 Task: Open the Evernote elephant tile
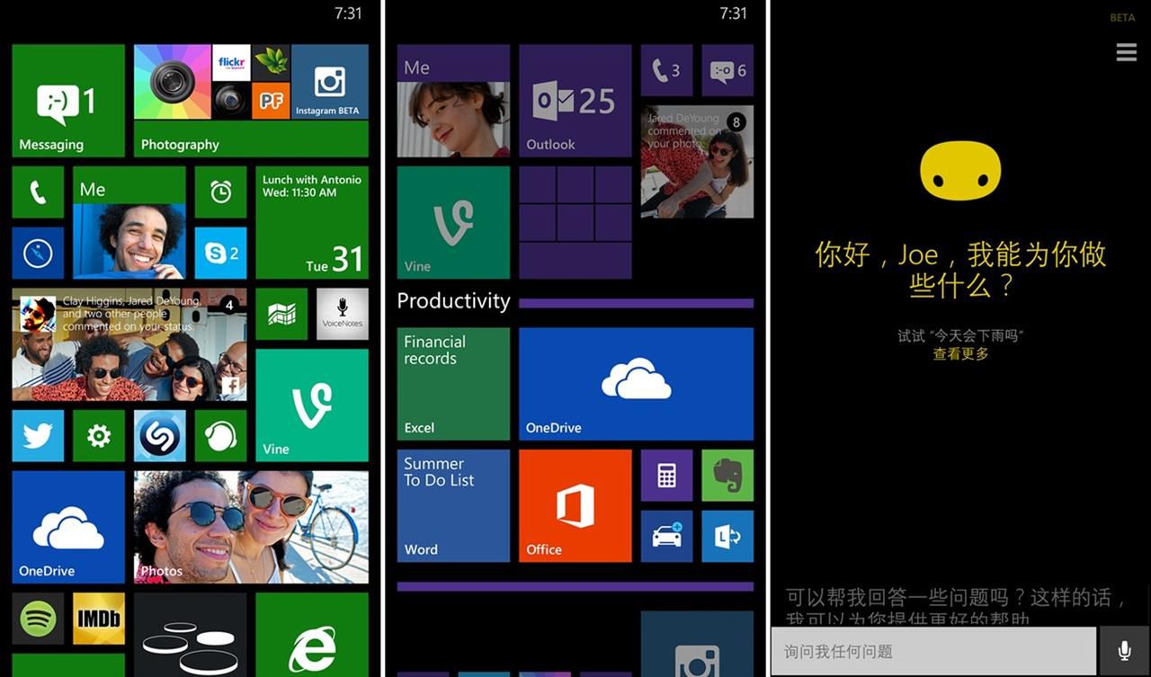coord(727,476)
